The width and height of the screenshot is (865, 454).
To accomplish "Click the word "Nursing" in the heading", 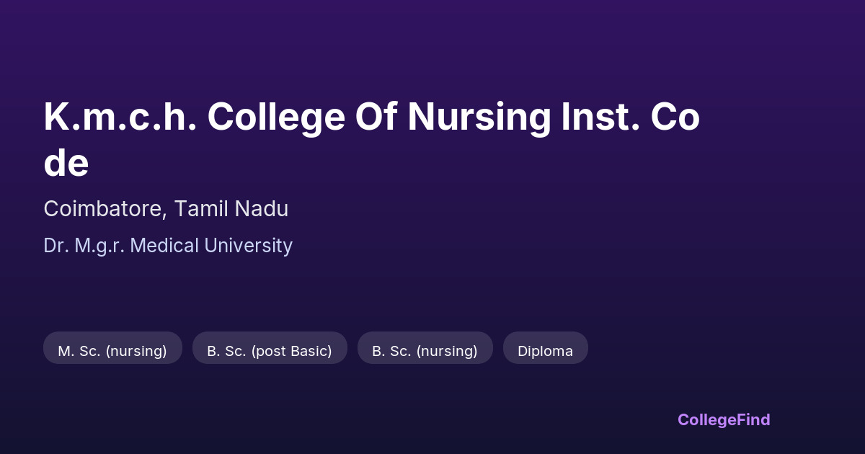I will (479, 117).
